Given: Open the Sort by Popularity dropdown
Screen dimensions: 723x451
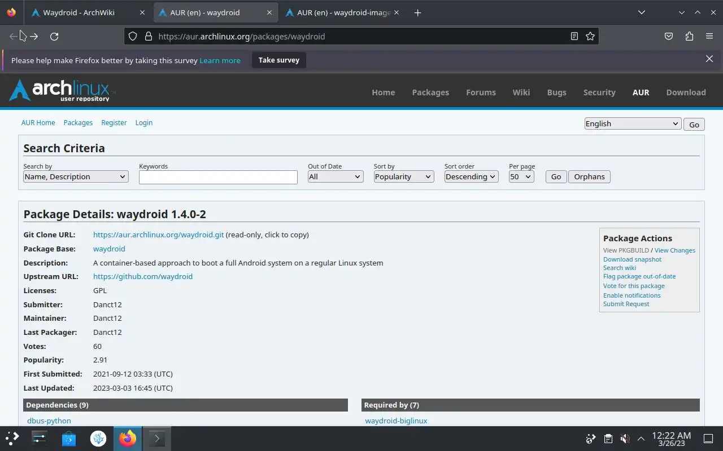Looking at the screenshot, I should 403,176.
